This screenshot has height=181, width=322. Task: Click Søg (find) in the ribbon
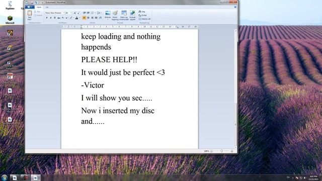(142, 12)
